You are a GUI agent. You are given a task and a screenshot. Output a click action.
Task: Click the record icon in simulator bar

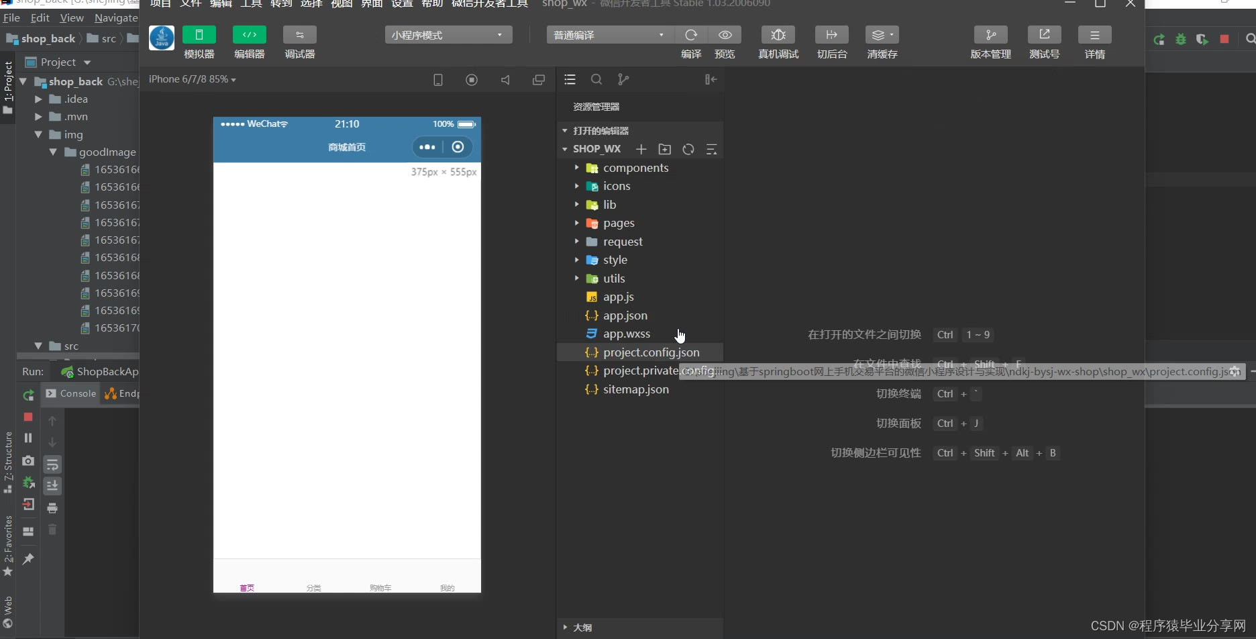coord(472,80)
